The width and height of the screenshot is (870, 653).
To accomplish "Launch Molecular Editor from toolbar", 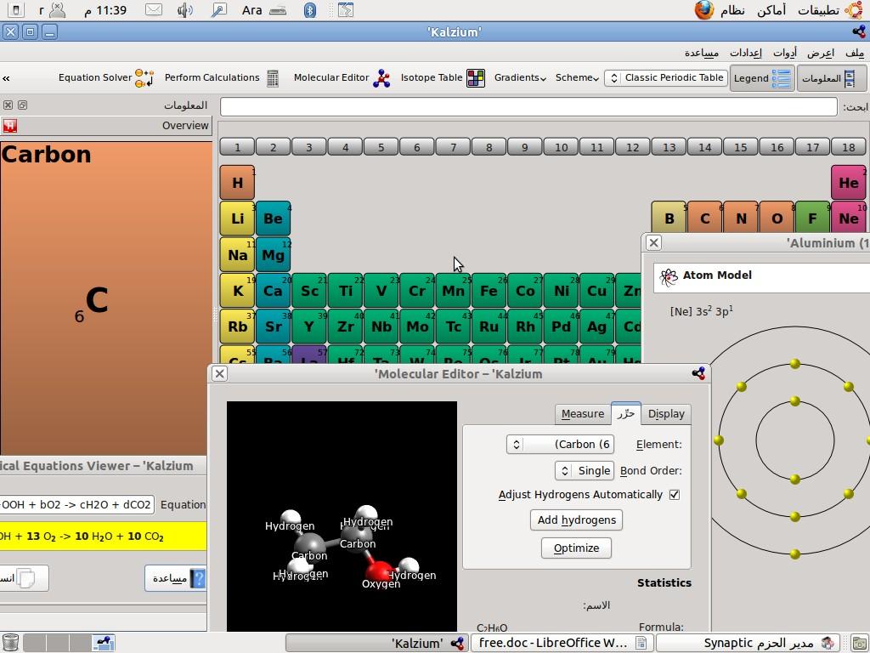I will click(x=342, y=77).
